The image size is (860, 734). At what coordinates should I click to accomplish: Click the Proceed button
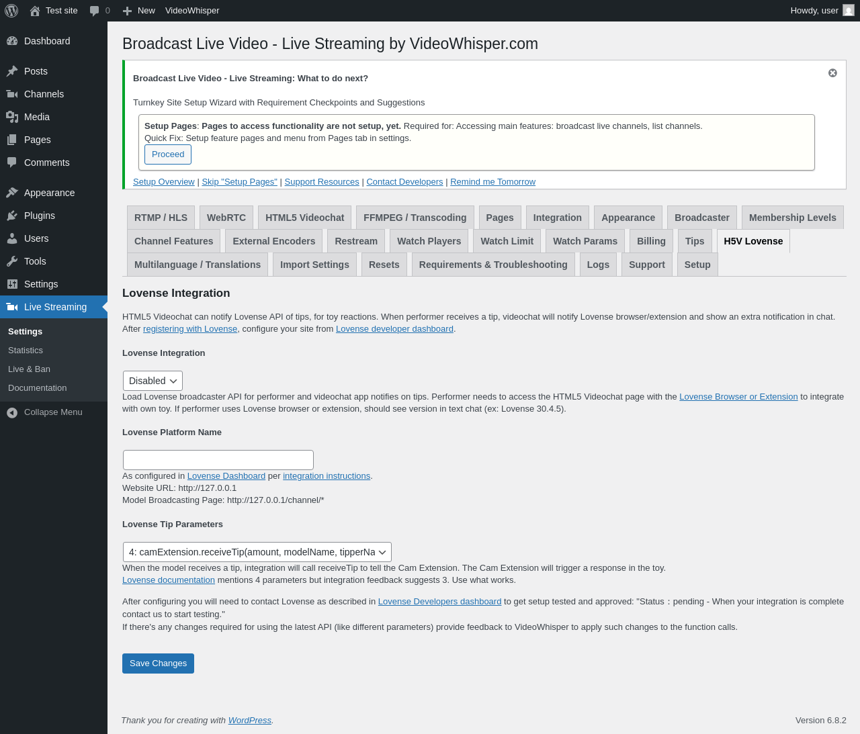tap(168, 154)
